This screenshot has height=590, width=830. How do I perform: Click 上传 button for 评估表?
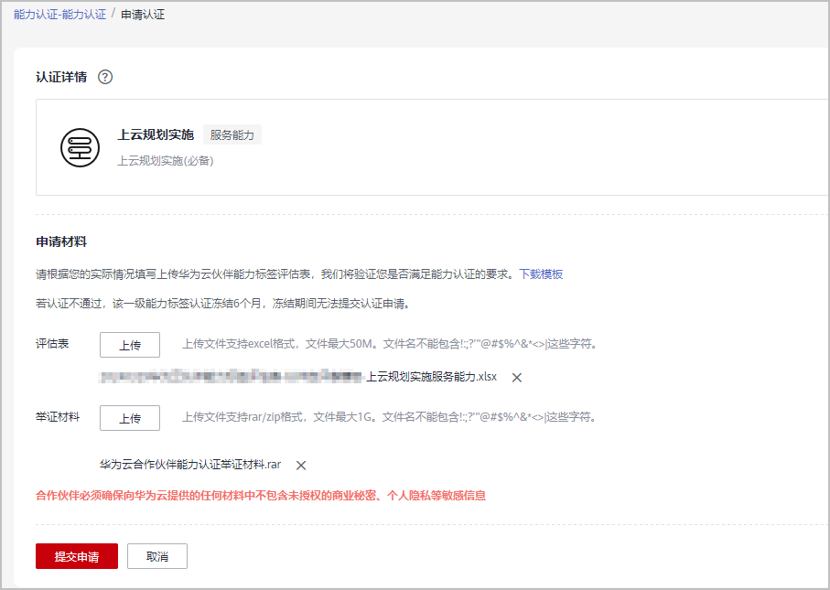130,345
